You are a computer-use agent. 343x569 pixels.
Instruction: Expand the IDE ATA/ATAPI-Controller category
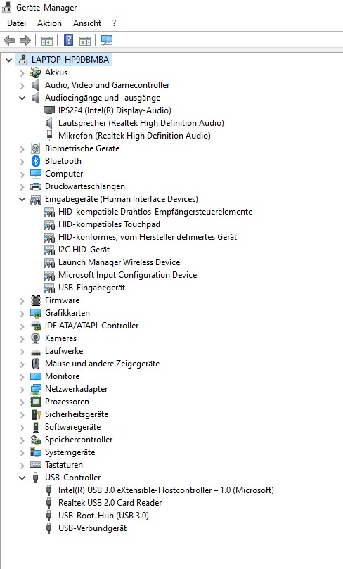coord(22,326)
